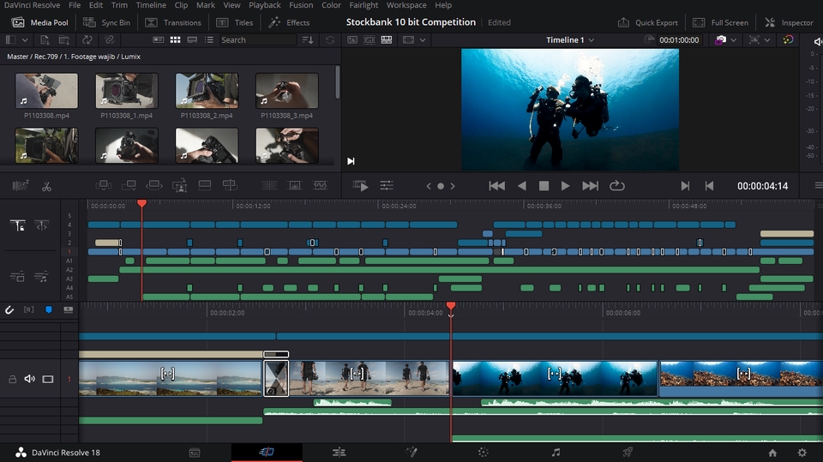This screenshot has height=462, width=823.
Task: Switch to the Fusion page
Action: [x=411, y=453]
